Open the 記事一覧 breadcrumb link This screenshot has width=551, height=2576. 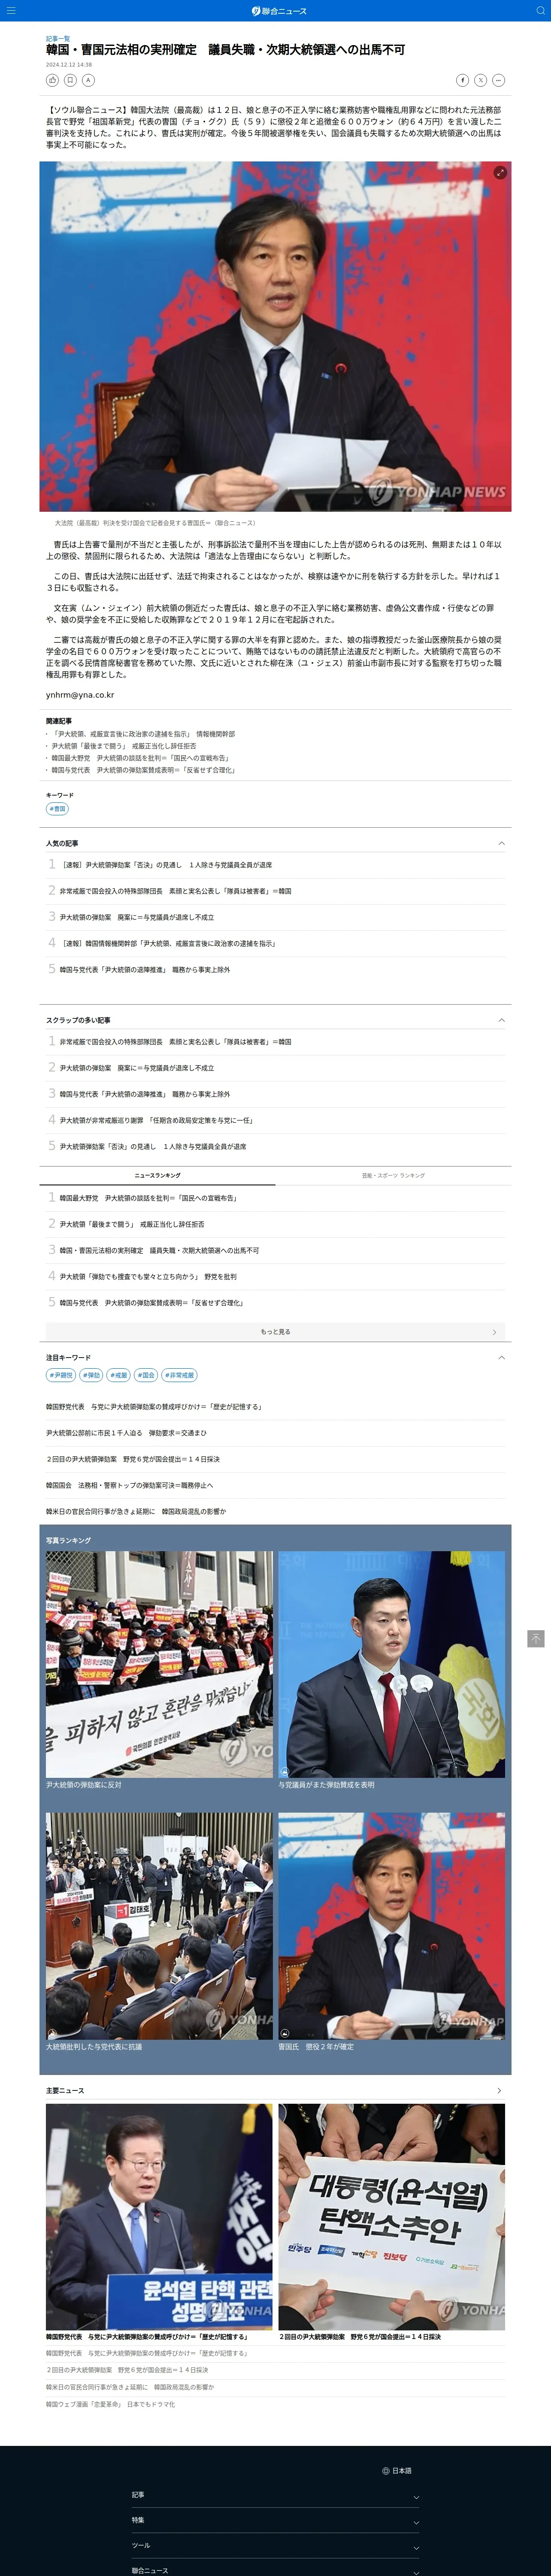tap(58, 38)
